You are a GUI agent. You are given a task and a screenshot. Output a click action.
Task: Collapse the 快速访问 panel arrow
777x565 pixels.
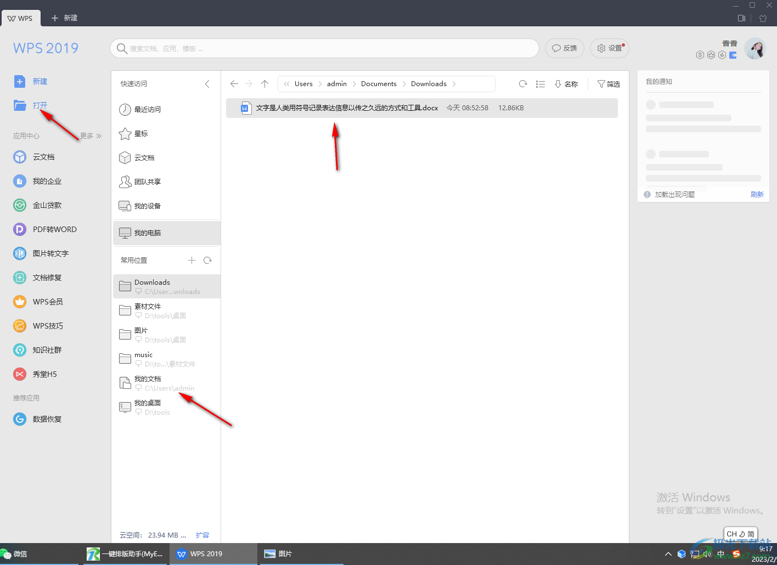[207, 84]
